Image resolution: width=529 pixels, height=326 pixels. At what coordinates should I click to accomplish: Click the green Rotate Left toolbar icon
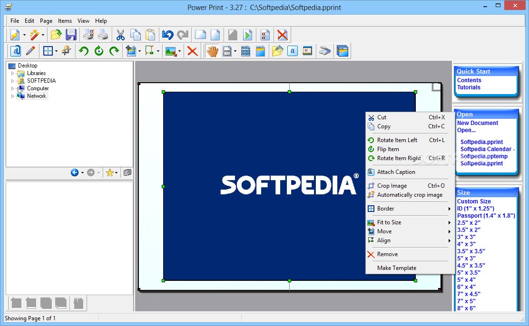[x=84, y=51]
